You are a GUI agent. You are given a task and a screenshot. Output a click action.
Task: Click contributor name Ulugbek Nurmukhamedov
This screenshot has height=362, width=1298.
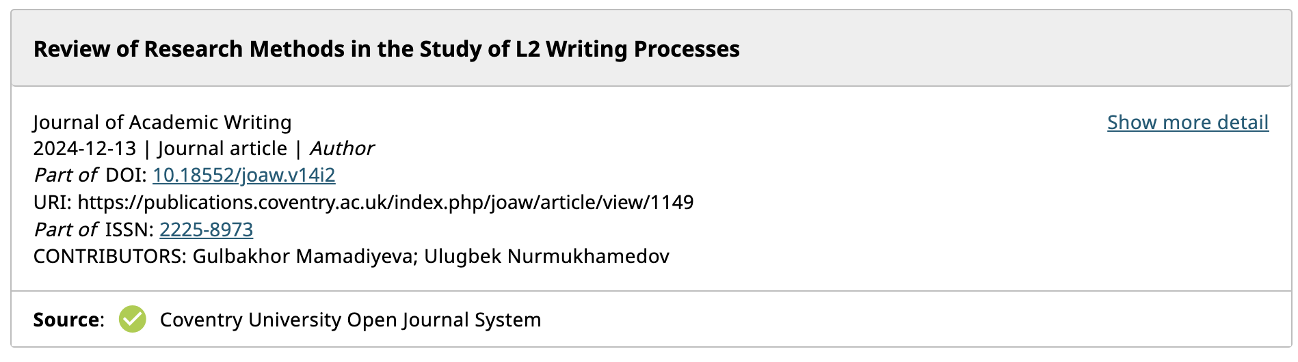click(546, 256)
